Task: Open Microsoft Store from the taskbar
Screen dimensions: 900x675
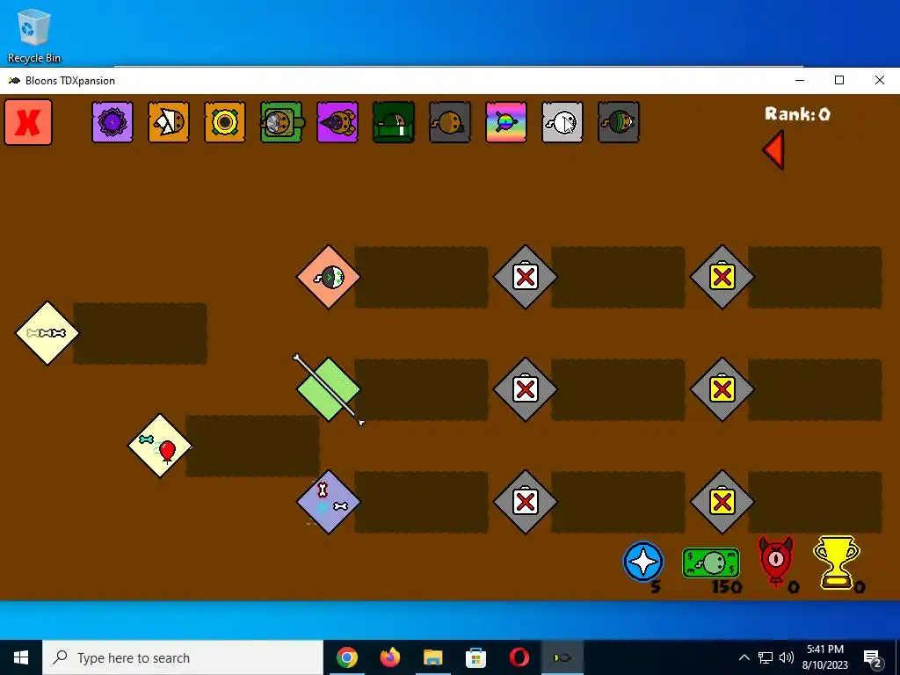Action: pyautogui.click(x=475, y=657)
